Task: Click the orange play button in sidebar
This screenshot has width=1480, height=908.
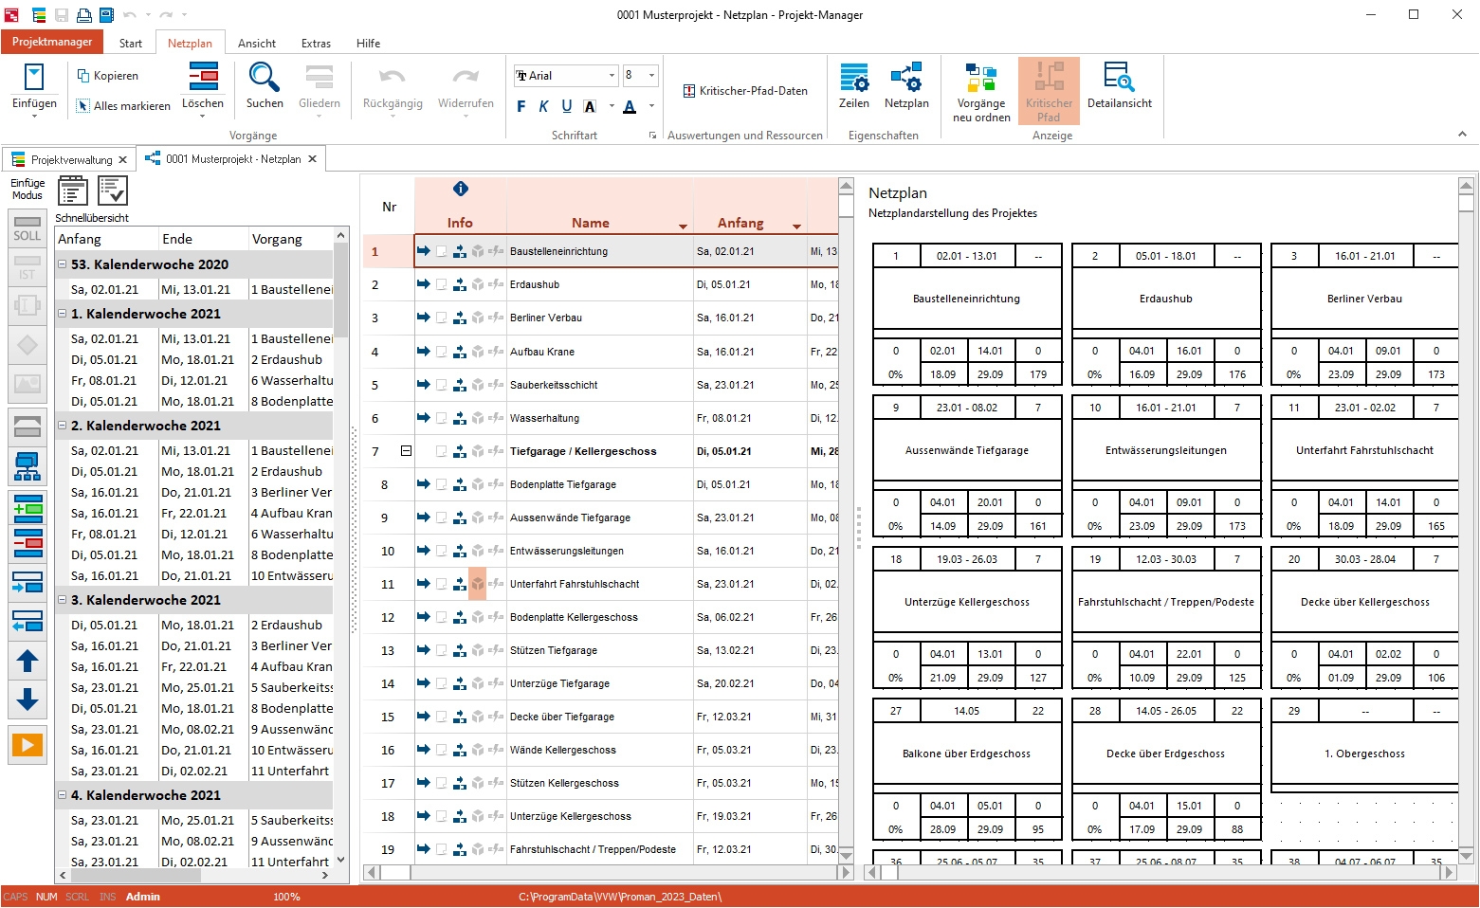Action: coord(27,745)
